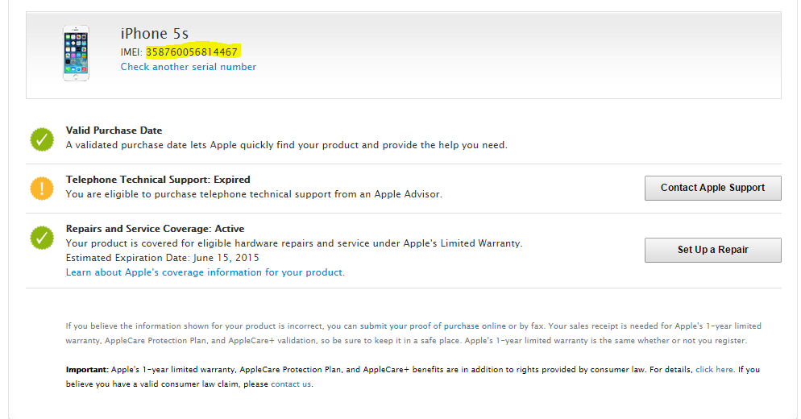Image resolution: width=801 pixels, height=419 pixels.
Task: Open the click here details link
Action: point(714,369)
